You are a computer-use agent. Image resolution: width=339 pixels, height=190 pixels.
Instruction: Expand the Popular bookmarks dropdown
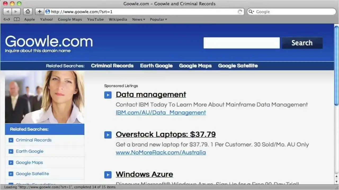[158, 19]
